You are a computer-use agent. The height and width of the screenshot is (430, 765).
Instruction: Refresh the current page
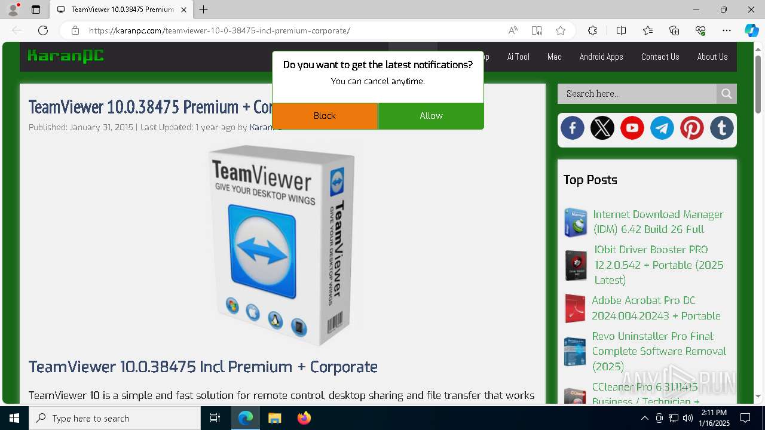click(x=43, y=30)
